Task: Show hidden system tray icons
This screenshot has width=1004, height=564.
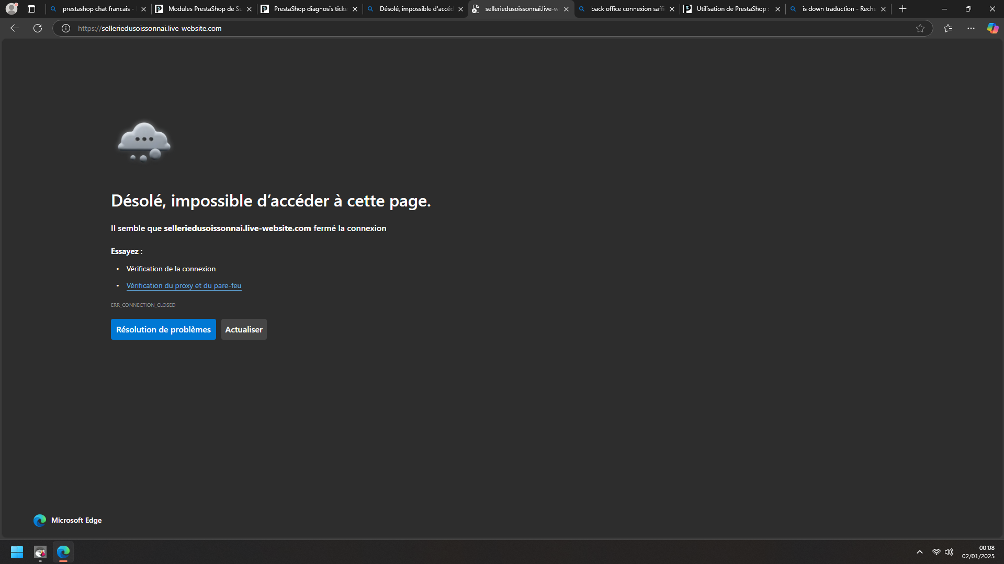Action: pyautogui.click(x=920, y=552)
